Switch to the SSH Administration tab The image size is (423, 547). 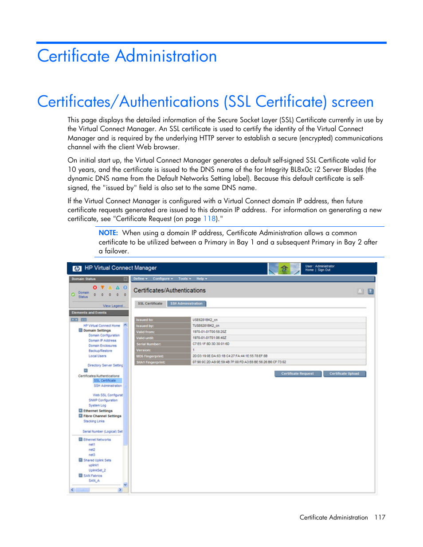point(186,304)
